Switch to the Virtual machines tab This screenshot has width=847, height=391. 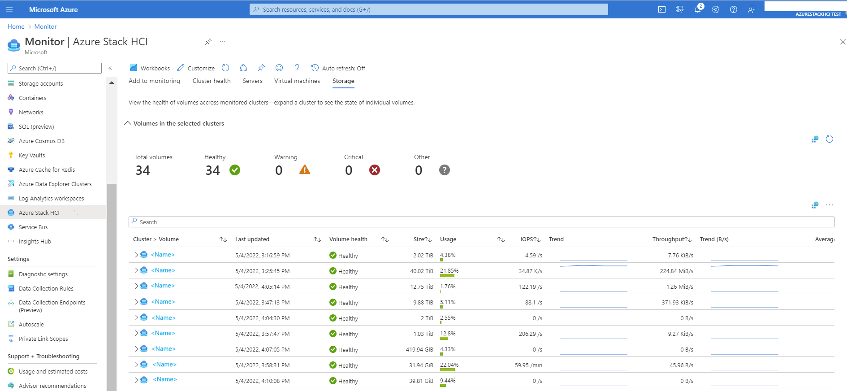pos(297,81)
